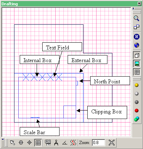Expand the bottom toolbar handle arrow

coord(3,139)
